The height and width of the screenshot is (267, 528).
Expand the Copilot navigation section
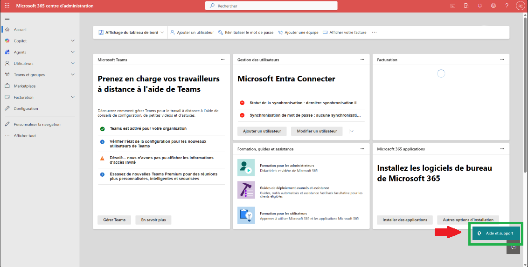click(73, 40)
